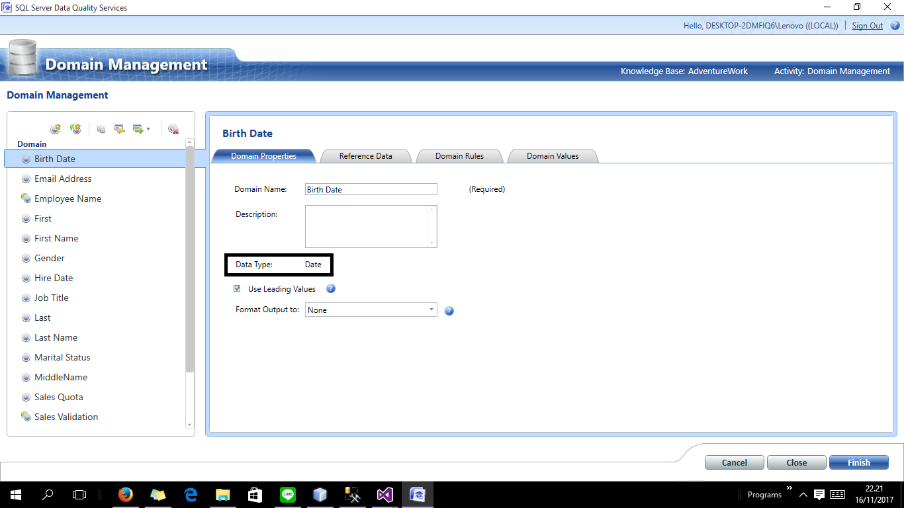Click the Delete domain icon with red X
The height and width of the screenshot is (508, 904).
point(173,130)
